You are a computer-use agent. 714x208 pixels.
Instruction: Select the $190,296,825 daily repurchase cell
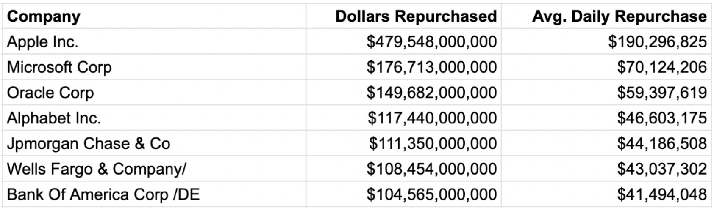[657, 42]
